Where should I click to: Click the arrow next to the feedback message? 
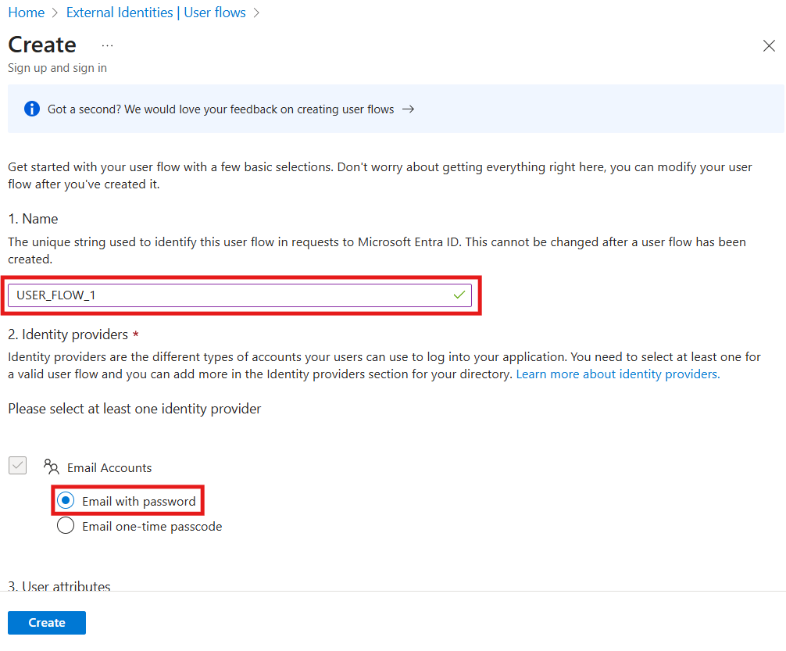pyautogui.click(x=407, y=109)
